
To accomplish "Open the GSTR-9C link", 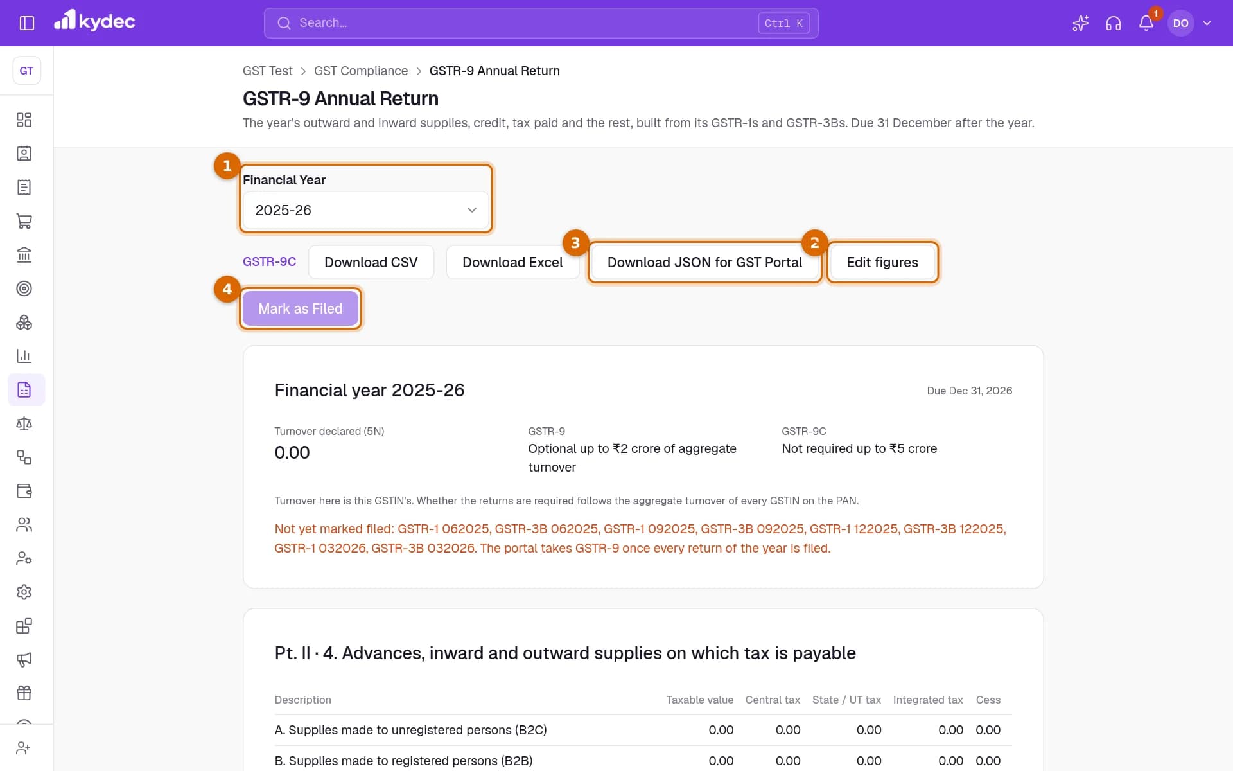I will (269, 261).
